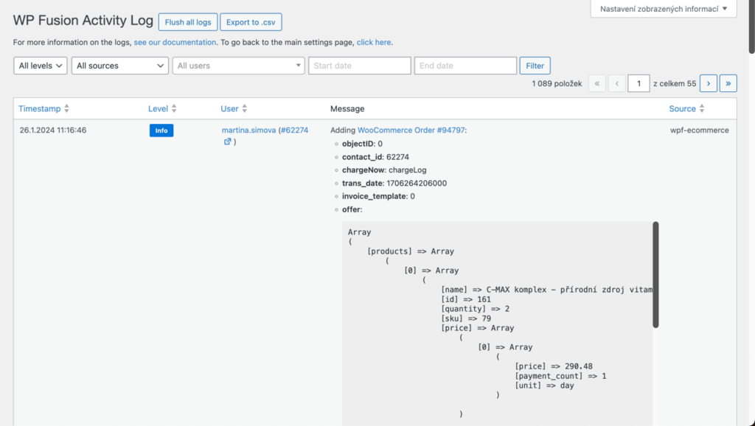Sort the table by Source
Screen dimensions: 755x426
(682, 109)
